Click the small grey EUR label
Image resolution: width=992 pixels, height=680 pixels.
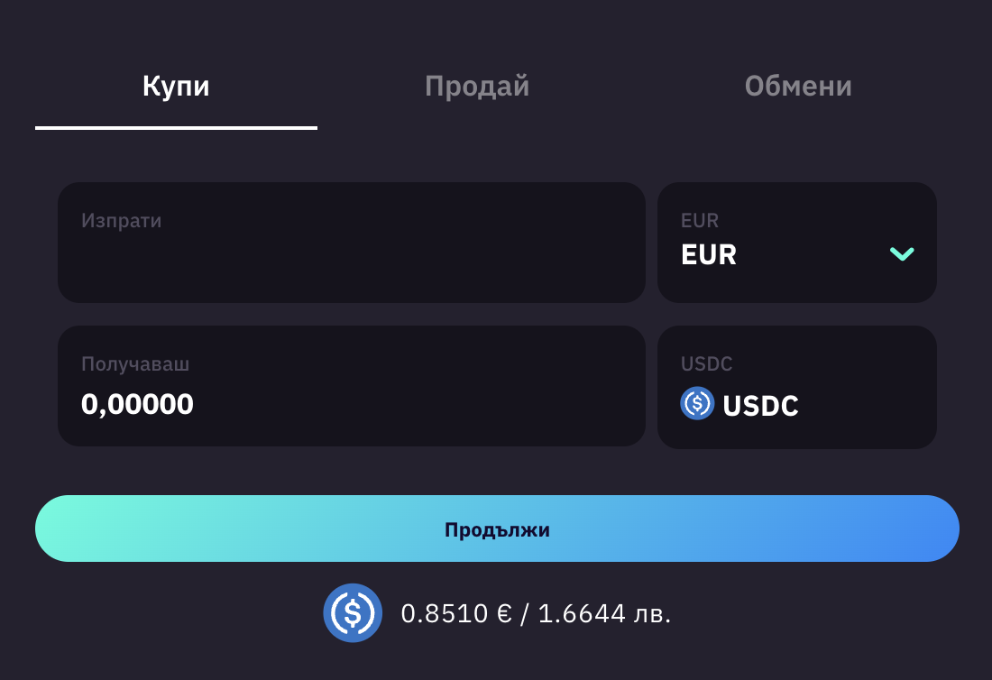click(700, 221)
